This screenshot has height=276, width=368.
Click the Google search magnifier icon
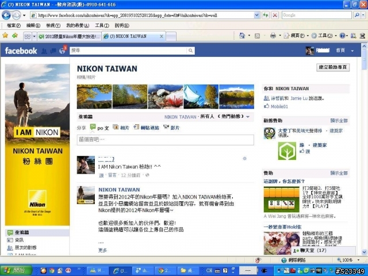tap(357, 15)
